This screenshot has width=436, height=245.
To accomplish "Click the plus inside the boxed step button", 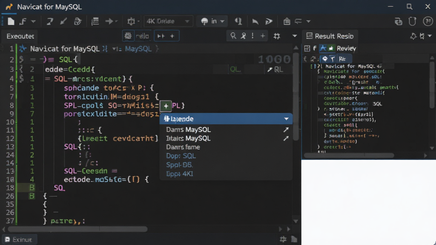I will 172,36.
